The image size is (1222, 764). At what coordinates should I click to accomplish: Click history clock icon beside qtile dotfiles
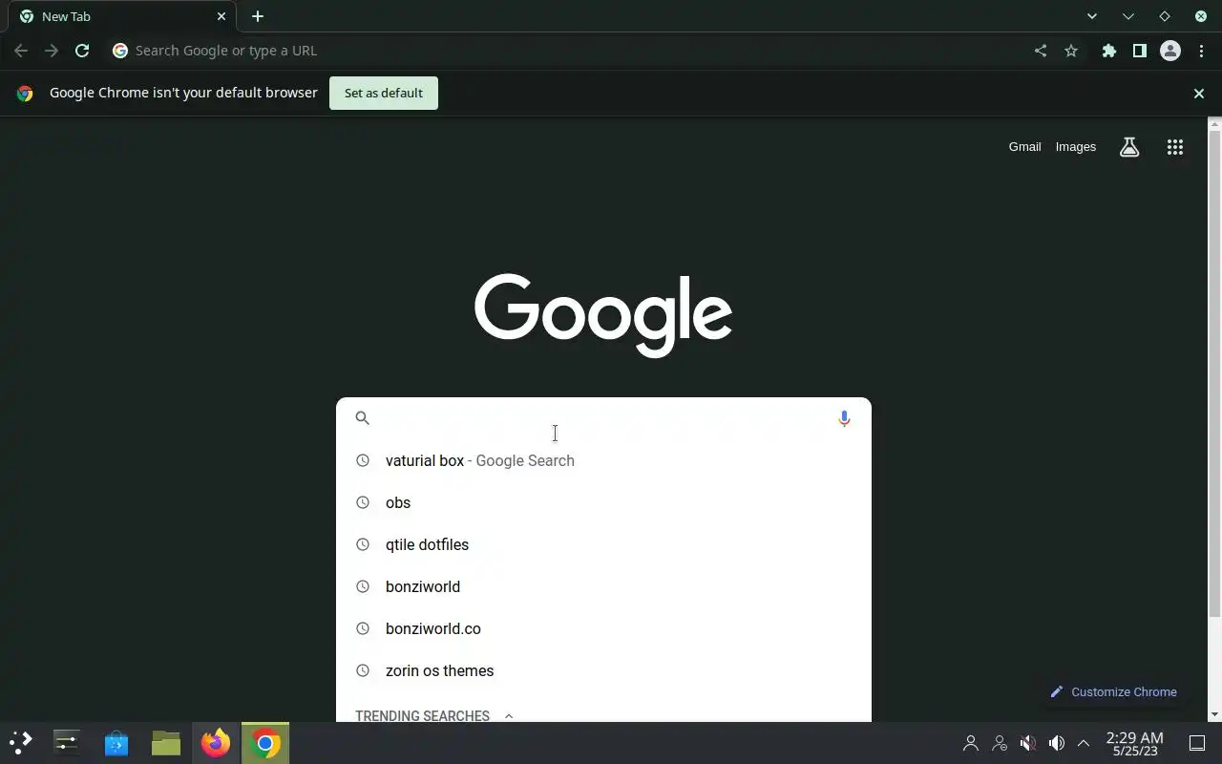[x=363, y=544]
